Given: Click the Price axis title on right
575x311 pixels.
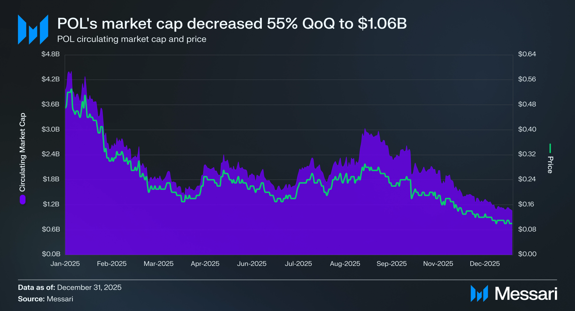Looking at the screenshot, I should (x=550, y=165).
